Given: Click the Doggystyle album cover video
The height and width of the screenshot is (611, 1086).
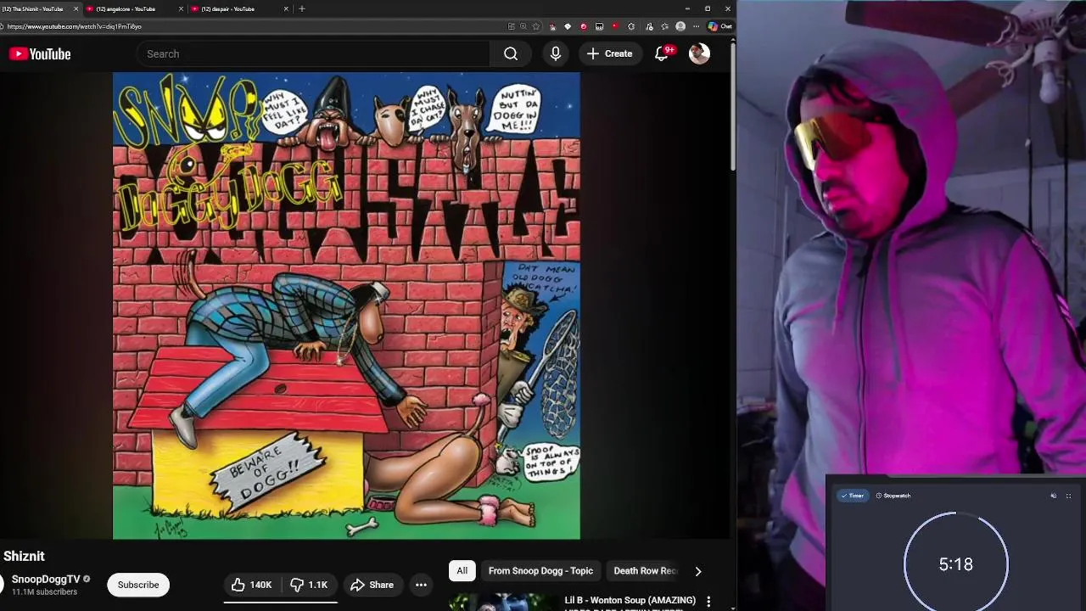Looking at the screenshot, I should coord(346,305).
